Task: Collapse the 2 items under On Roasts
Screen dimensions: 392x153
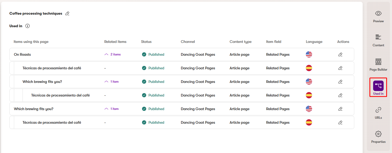Action: (106, 54)
